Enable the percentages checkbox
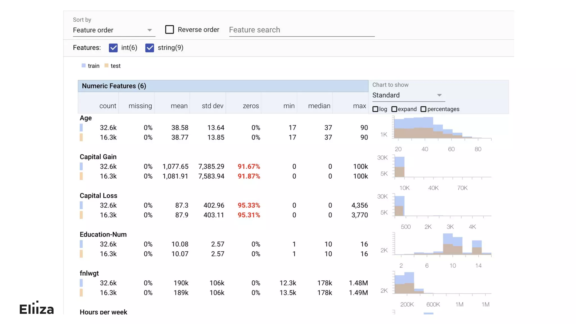The image size is (576, 324). [423, 109]
